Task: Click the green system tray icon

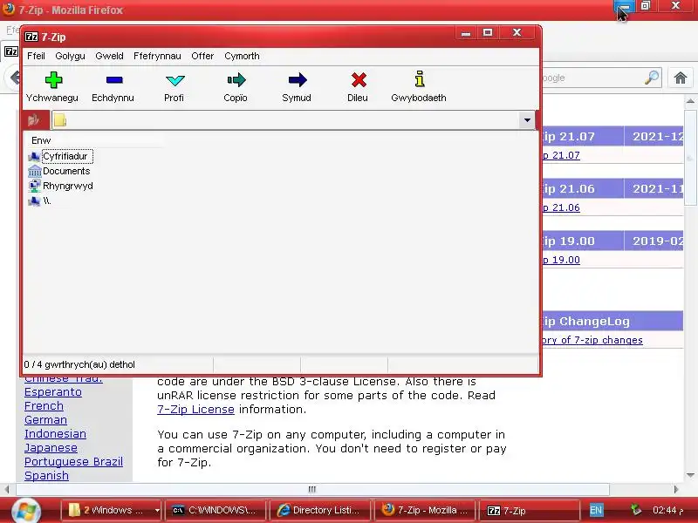Action: (636, 510)
